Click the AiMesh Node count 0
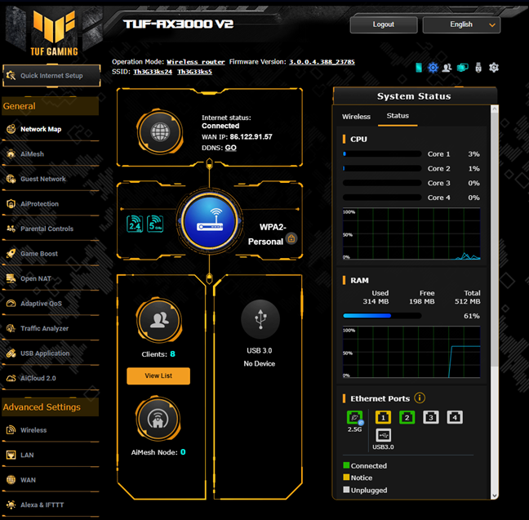Screen dimensions: 529x520 tap(183, 452)
